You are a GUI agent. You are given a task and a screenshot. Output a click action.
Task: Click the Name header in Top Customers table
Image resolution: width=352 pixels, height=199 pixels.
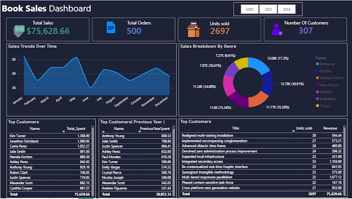(34, 129)
